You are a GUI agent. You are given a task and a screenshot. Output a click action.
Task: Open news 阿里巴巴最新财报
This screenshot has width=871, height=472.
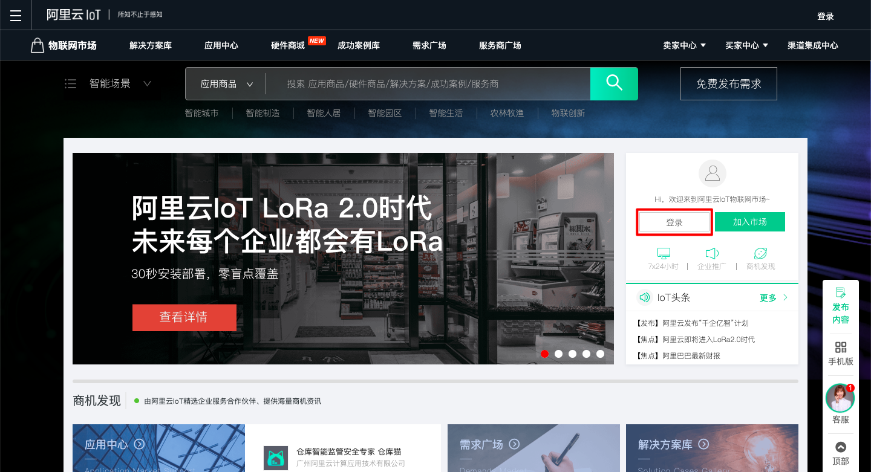[678, 356]
